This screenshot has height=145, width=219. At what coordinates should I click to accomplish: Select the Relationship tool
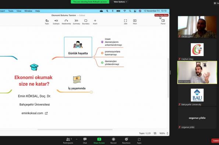pyautogui.click(x=66, y=22)
